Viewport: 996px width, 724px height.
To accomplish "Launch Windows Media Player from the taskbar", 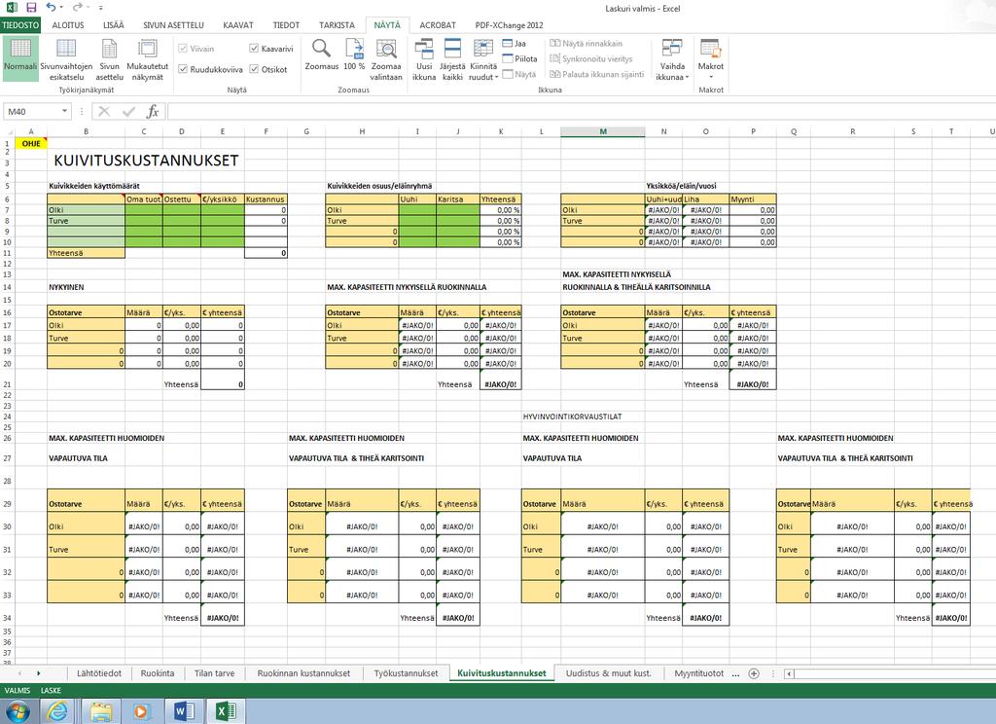I will tap(141, 710).
